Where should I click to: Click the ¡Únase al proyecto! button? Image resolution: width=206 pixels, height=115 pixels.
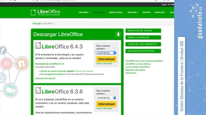[x=143, y=37]
